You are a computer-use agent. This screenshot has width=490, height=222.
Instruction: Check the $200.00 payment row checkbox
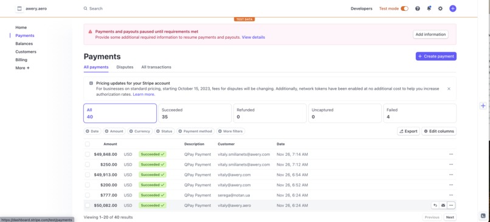point(87,184)
